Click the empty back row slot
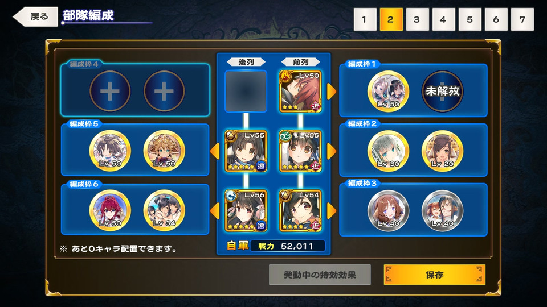 coord(246,91)
